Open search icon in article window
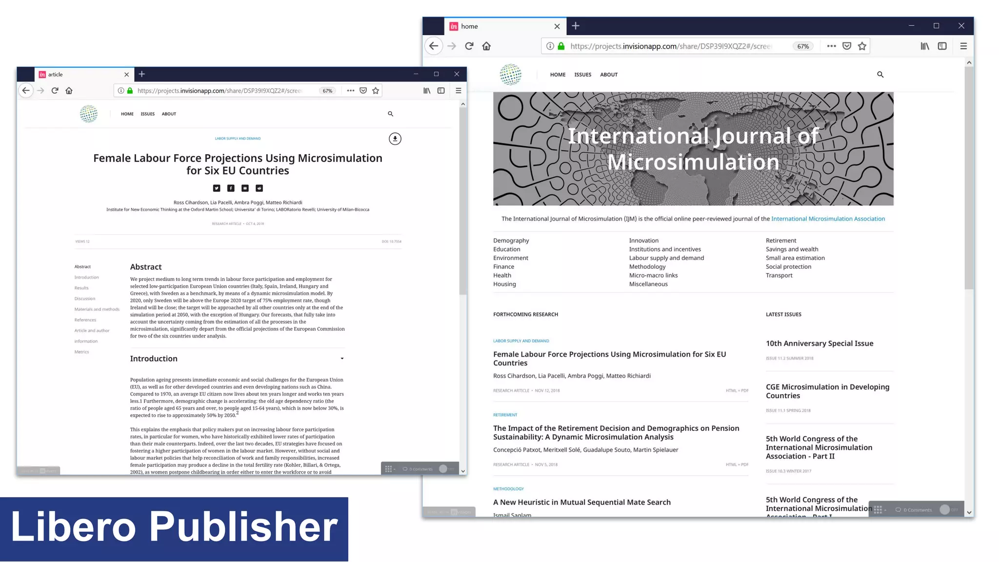The image size is (999, 562). click(x=390, y=114)
